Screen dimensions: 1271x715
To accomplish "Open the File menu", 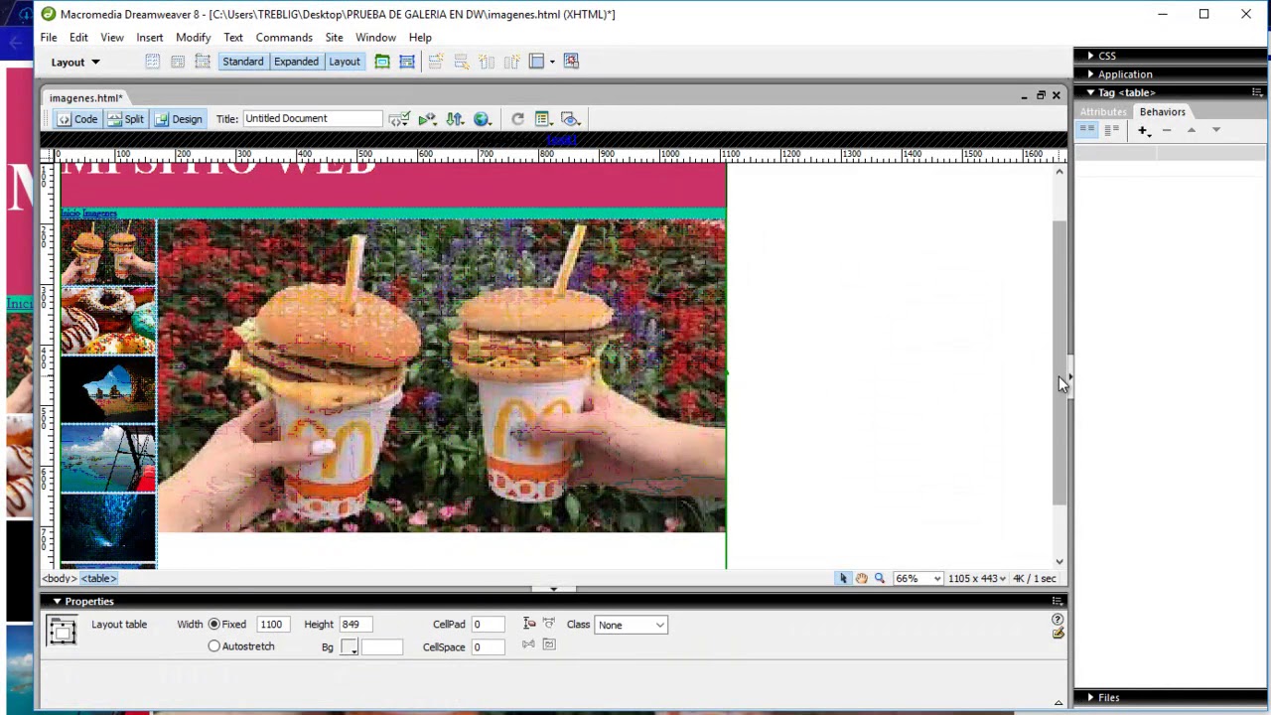I will (49, 38).
